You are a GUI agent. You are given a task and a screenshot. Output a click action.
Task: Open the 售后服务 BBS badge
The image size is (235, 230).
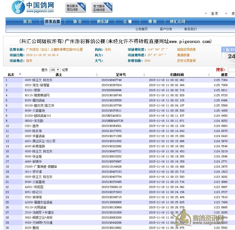(x=75, y=8)
